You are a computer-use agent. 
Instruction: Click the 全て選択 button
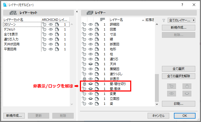click(x=179, y=69)
